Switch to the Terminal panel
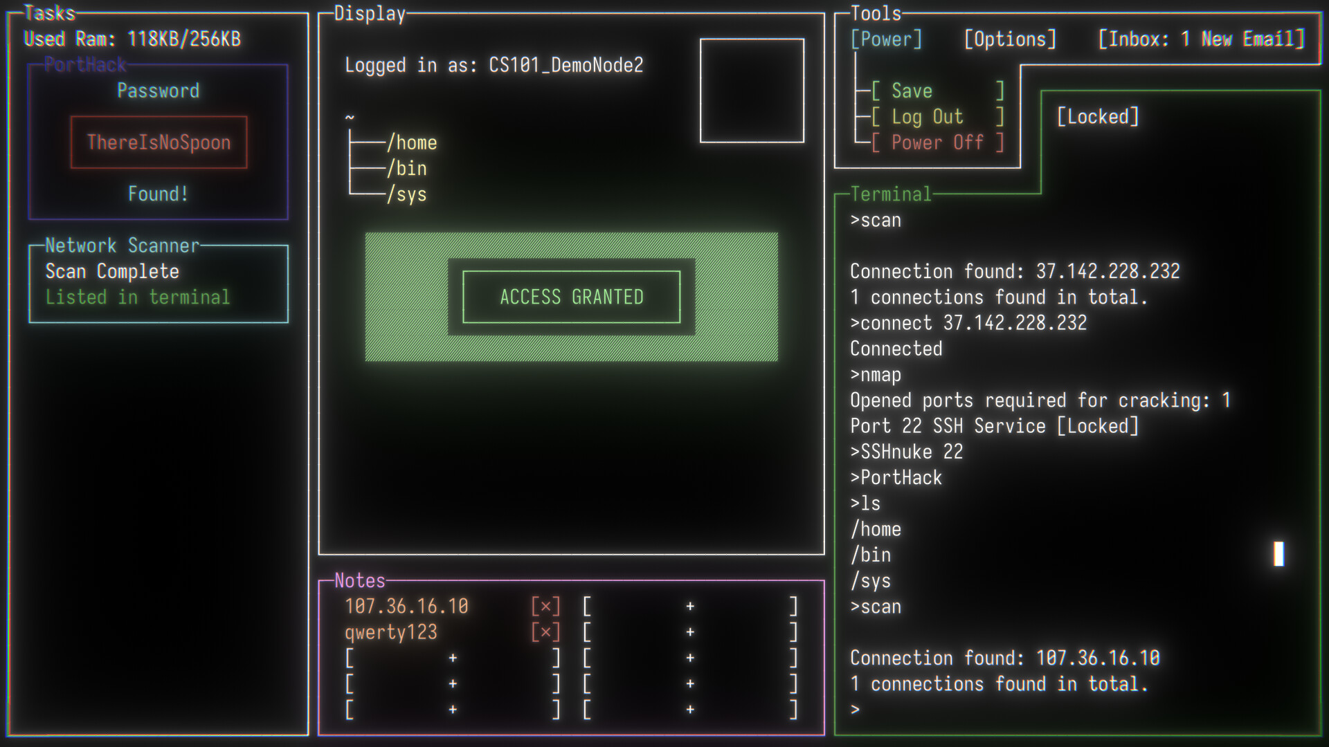1329x747 pixels. pos(892,194)
